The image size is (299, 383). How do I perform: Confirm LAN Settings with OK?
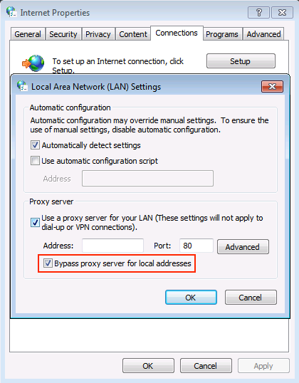tap(191, 298)
